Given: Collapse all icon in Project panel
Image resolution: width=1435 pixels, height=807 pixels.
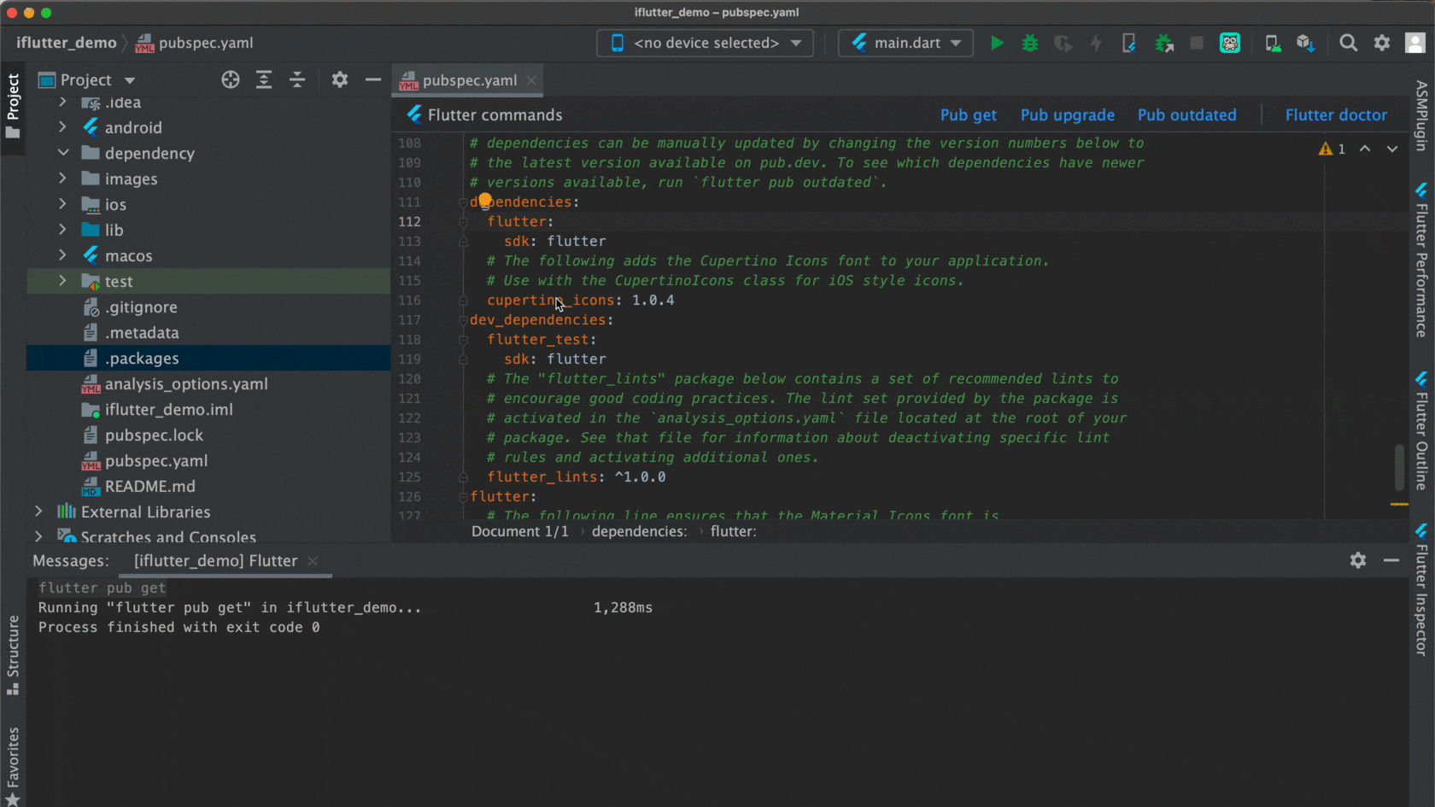Looking at the screenshot, I should pyautogui.click(x=297, y=79).
